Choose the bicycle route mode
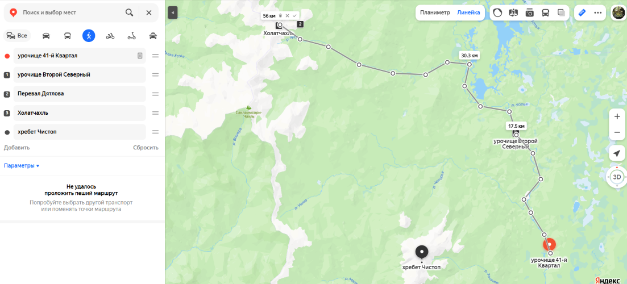This screenshot has width=627, height=284. (110, 36)
